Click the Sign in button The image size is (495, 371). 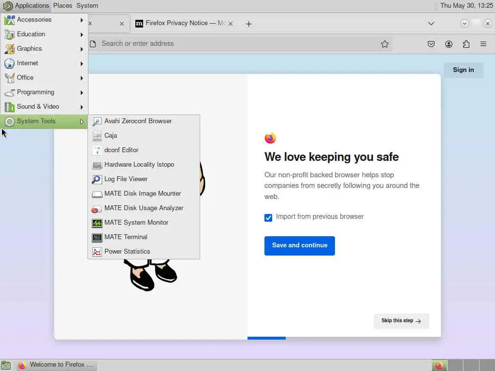[x=463, y=70]
